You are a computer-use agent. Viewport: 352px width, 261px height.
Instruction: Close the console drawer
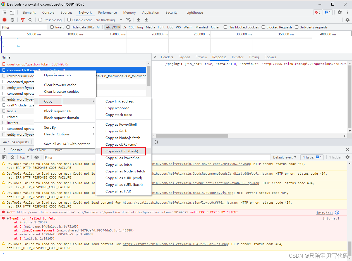coord(348,150)
